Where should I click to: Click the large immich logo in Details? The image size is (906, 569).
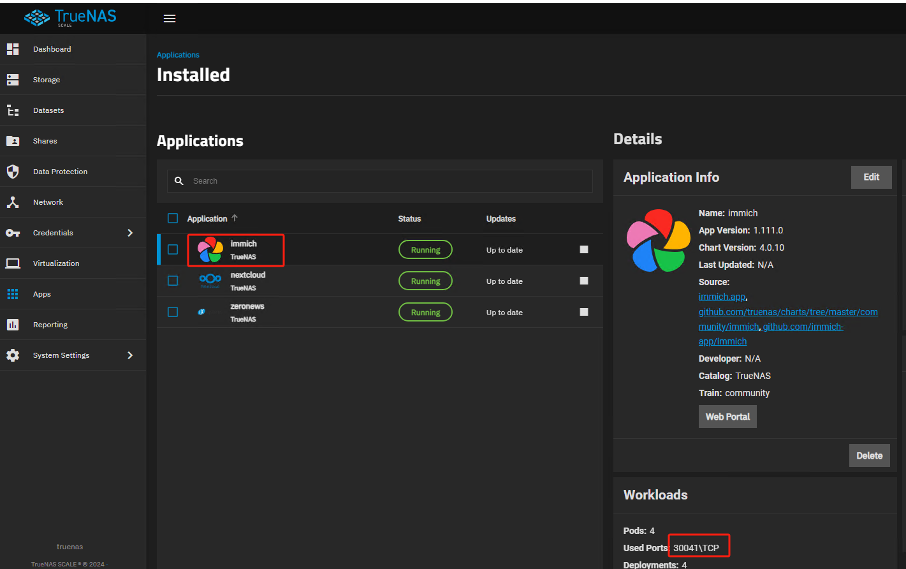tap(659, 240)
